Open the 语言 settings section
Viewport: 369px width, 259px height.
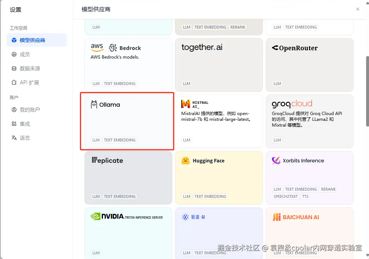(37, 138)
